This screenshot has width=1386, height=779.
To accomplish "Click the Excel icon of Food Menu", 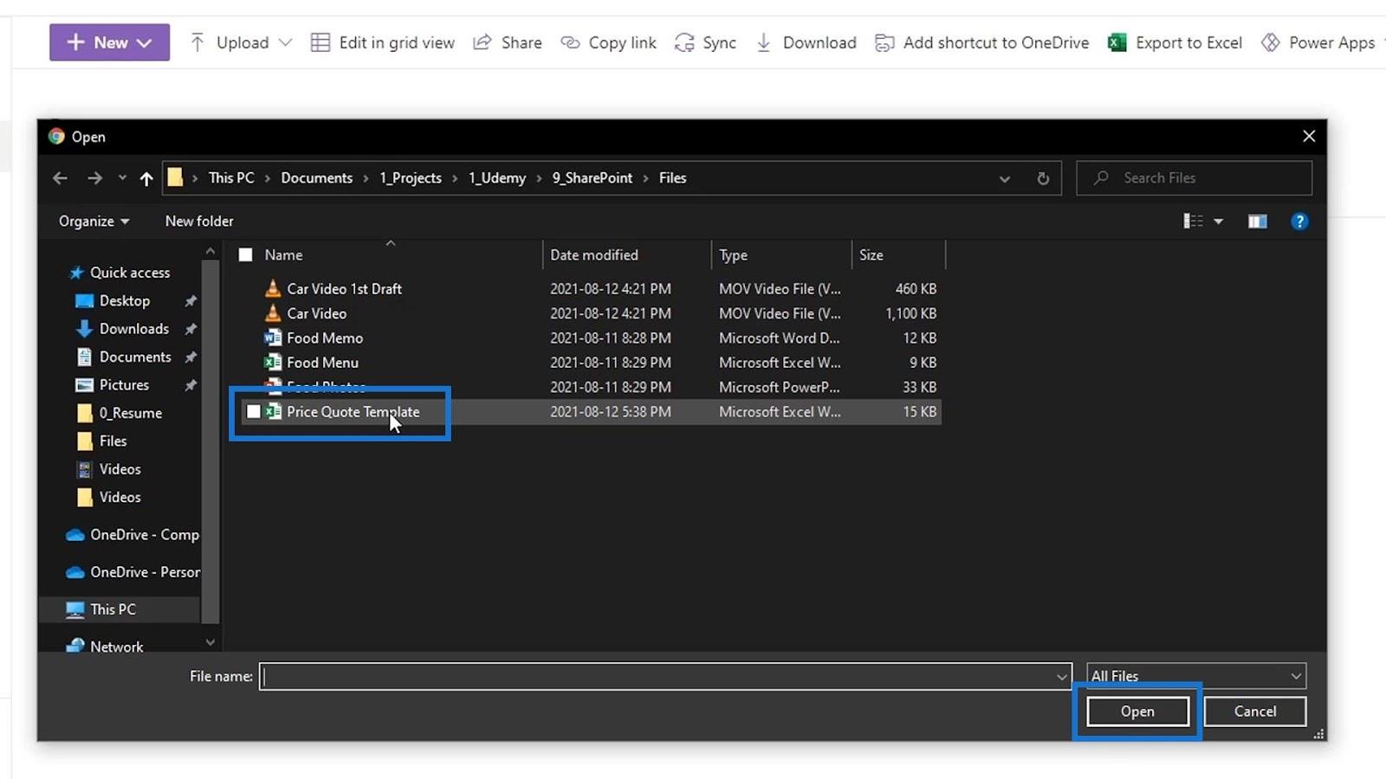I will pyautogui.click(x=273, y=363).
